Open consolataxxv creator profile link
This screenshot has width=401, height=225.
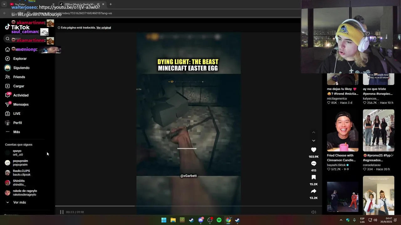(372, 165)
